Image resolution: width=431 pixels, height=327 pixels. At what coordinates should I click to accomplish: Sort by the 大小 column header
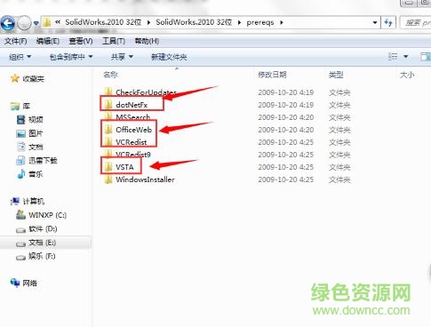point(407,75)
